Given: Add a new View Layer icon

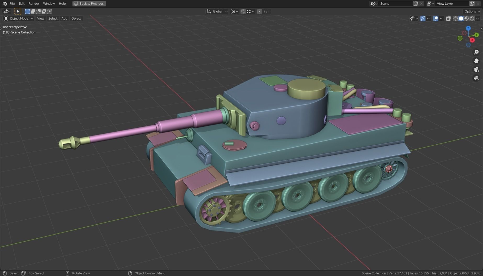Looking at the screenshot, I should point(472,4).
